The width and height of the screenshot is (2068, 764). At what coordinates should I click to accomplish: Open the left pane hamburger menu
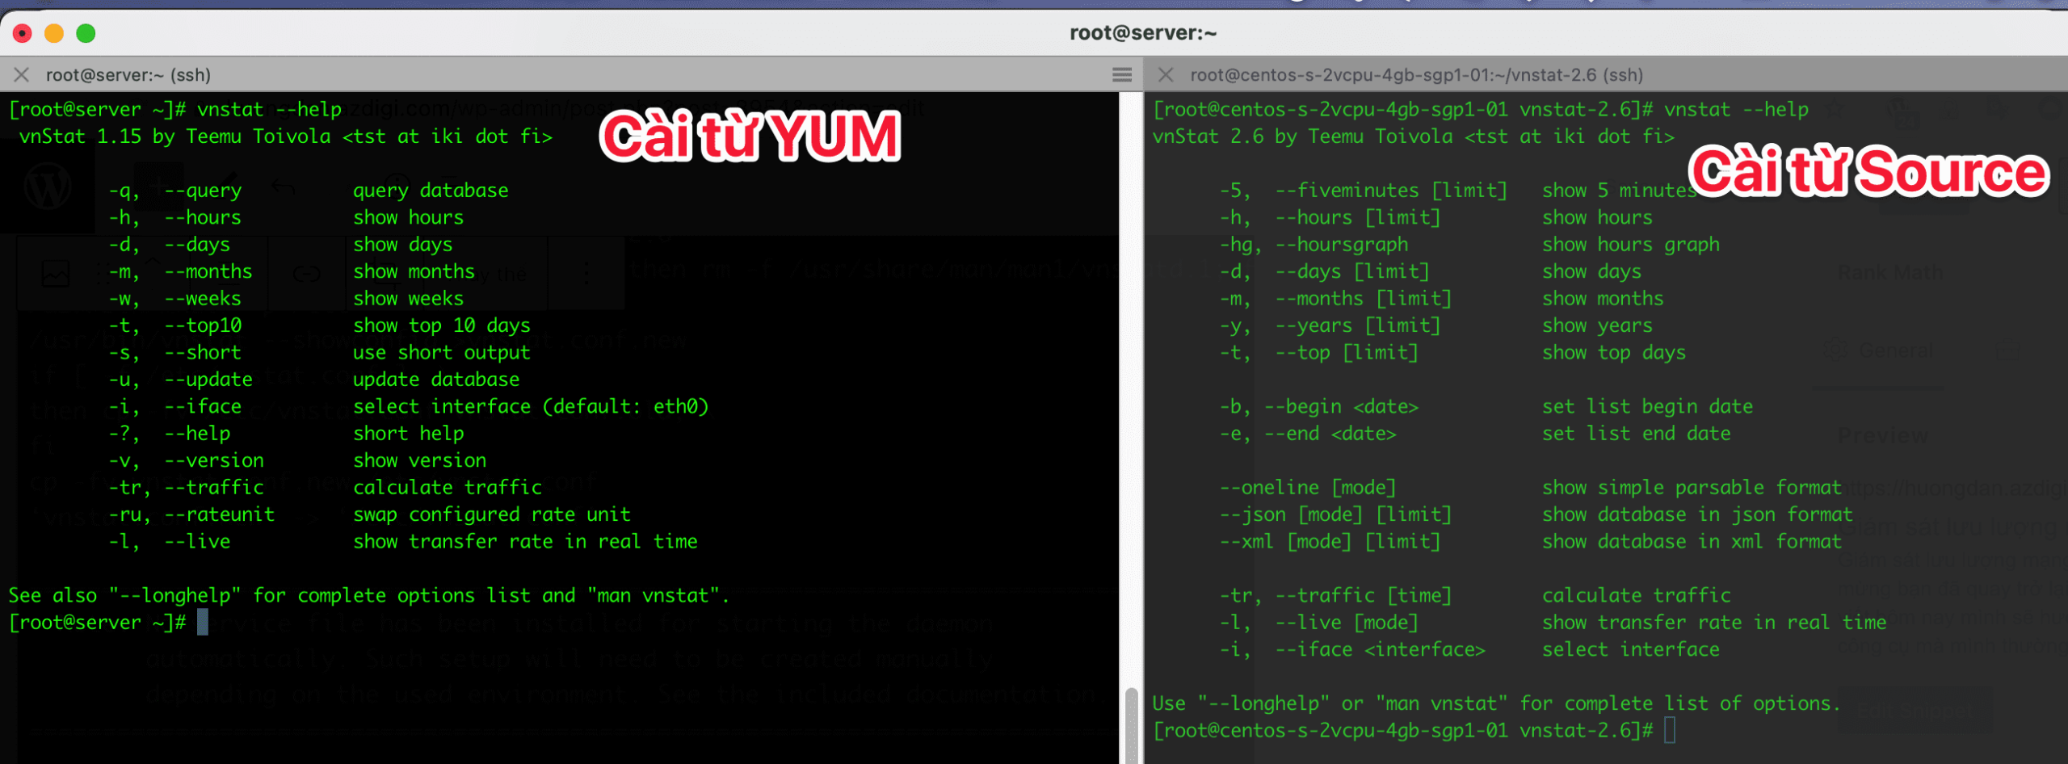(1121, 75)
